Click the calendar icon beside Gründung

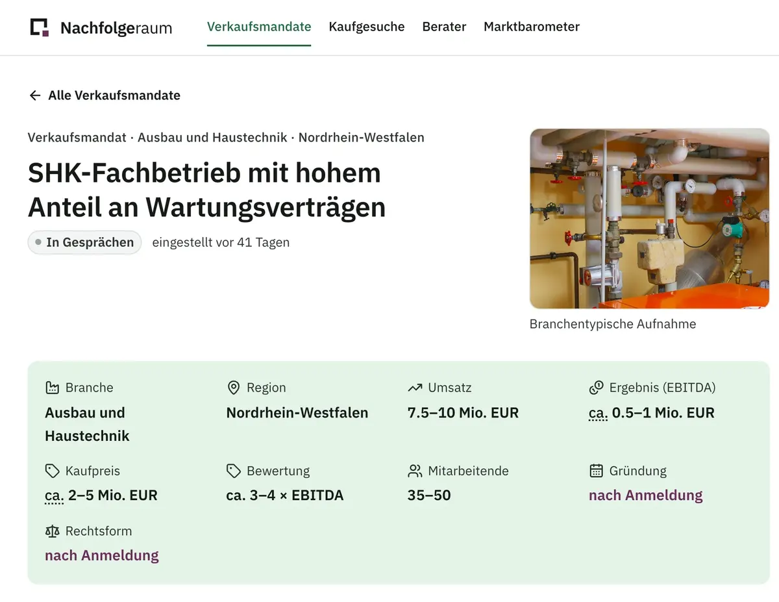click(x=596, y=471)
